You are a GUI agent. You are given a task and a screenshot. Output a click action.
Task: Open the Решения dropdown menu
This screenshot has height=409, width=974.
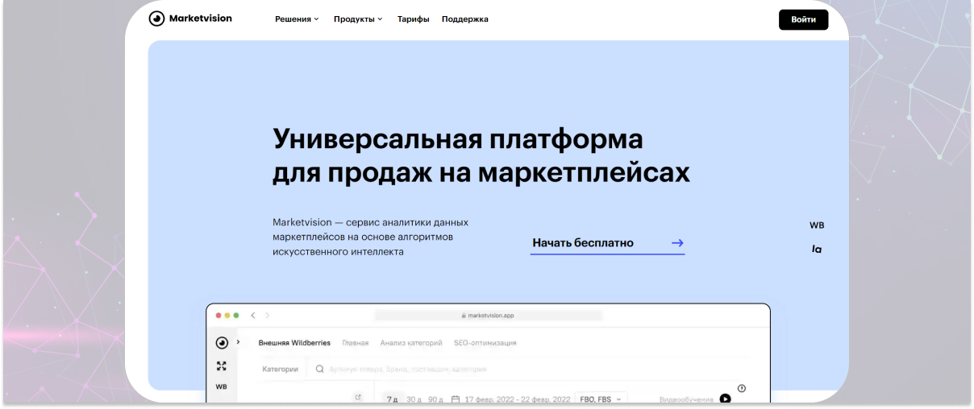(297, 19)
